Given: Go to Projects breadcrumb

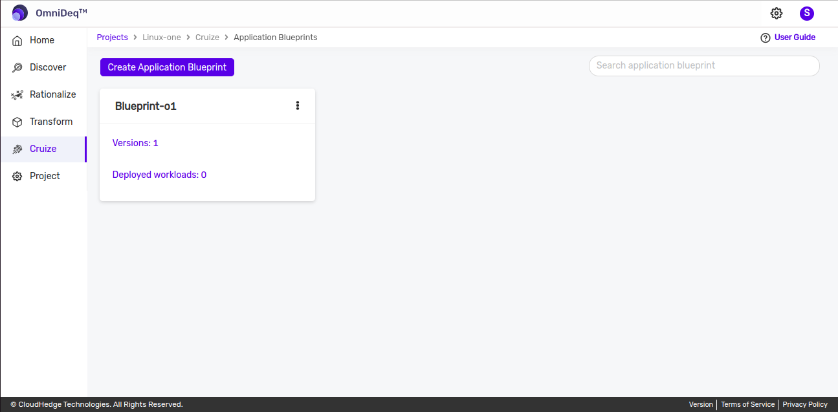Looking at the screenshot, I should click(113, 38).
